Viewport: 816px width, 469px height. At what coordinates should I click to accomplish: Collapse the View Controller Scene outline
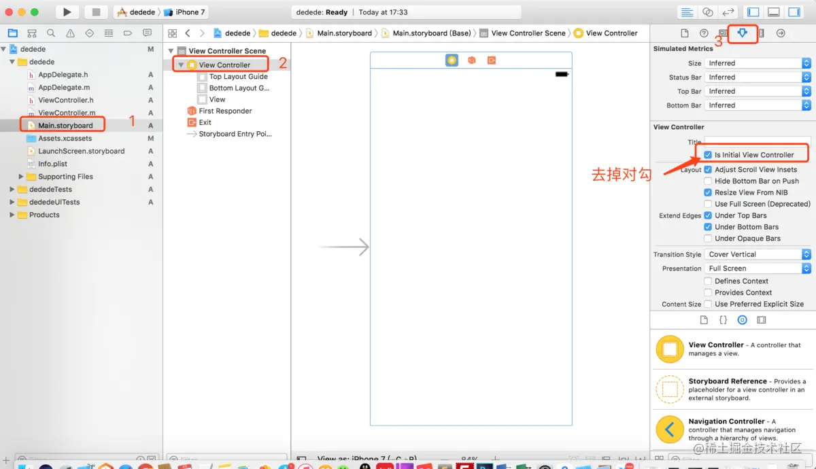coord(171,51)
